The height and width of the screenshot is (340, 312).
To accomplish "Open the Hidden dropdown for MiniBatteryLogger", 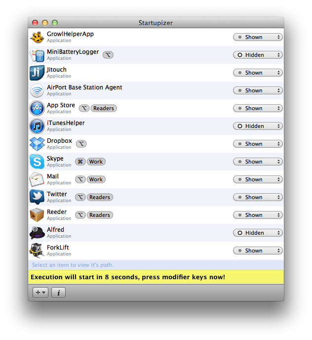I will (x=257, y=55).
